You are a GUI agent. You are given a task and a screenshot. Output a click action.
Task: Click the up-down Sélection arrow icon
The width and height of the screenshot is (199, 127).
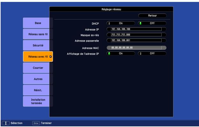tap(6, 123)
